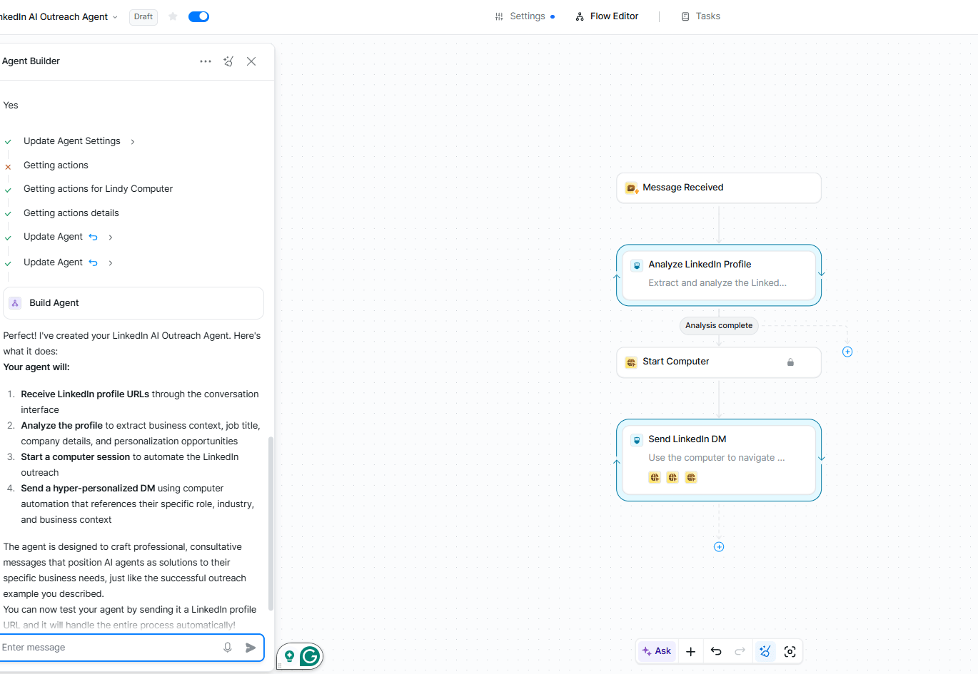
Task: Toggle the Agent Builder broom in canvas toolbar
Action: (765, 651)
